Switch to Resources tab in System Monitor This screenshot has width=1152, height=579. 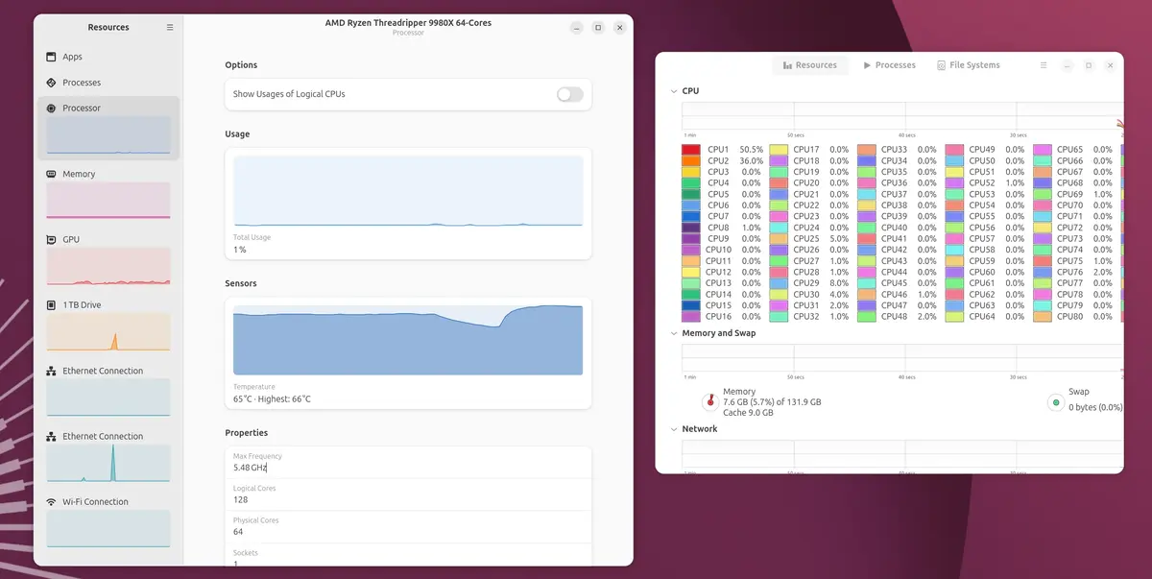[x=809, y=65]
